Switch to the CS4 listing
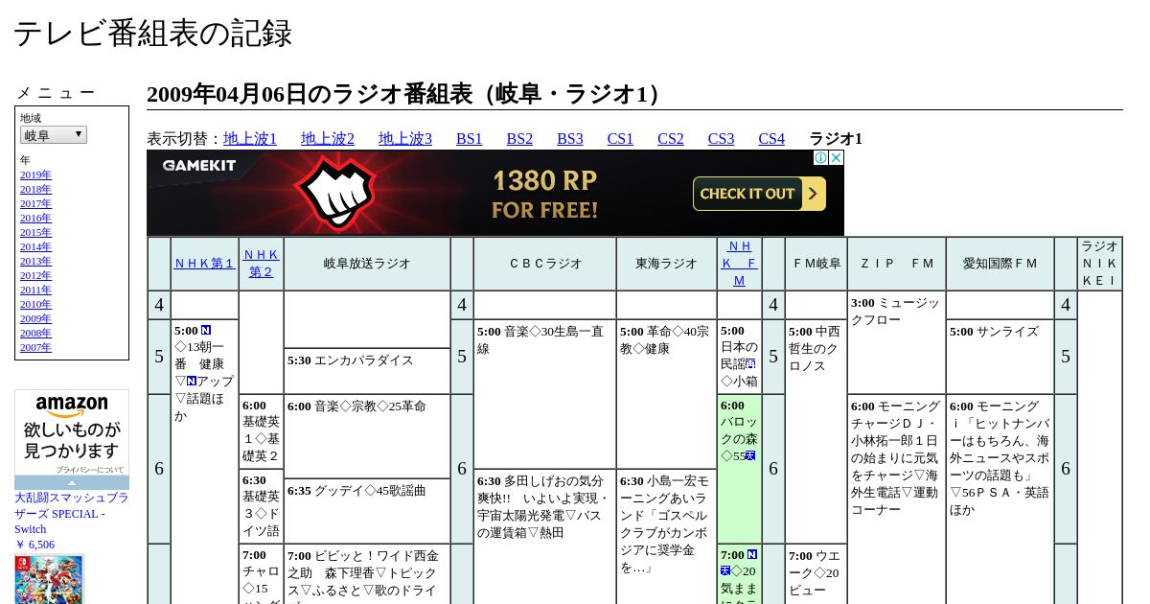1150x604 pixels. click(771, 139)
